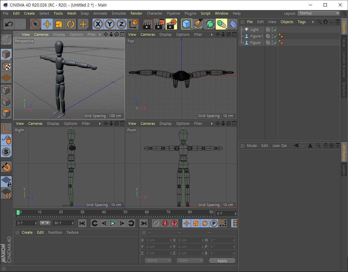Screen dimensions: 348x272
Task: Activate the Rotate tool in top toolbar
Action: [71, 24]
